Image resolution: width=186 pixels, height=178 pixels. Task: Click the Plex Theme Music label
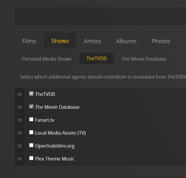coord(55,159)
